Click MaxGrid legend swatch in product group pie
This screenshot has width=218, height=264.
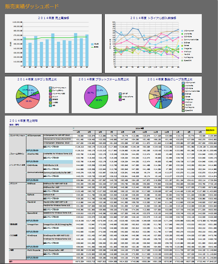coord(183,105)
